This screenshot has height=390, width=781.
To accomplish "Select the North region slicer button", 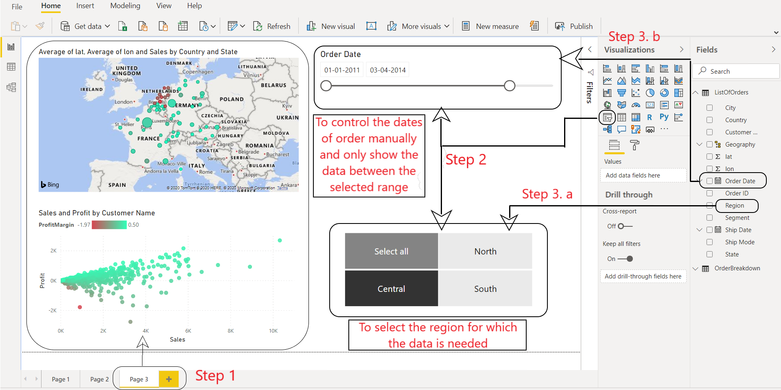I will pyautogui.click(x=486, y=252).
